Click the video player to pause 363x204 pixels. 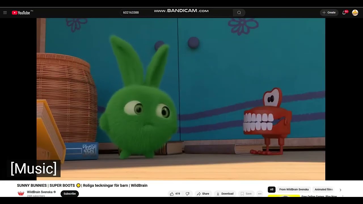coord(181,99)
